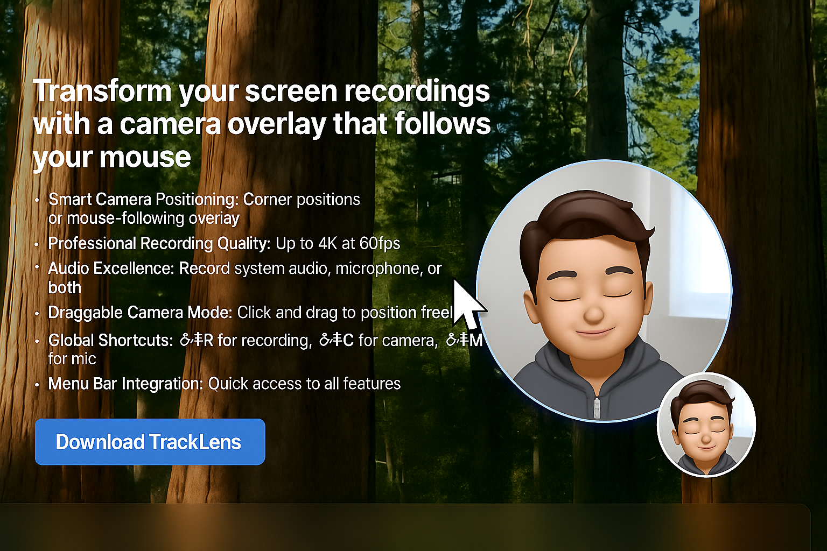The width and height of the screenshot is (827, 551).
Task: Click the Menu Bar Integration label
Action: [x=125, y=384]
